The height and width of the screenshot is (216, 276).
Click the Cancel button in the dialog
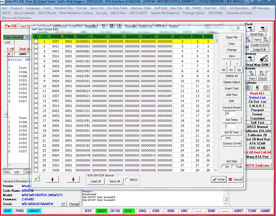pos(235,179)
